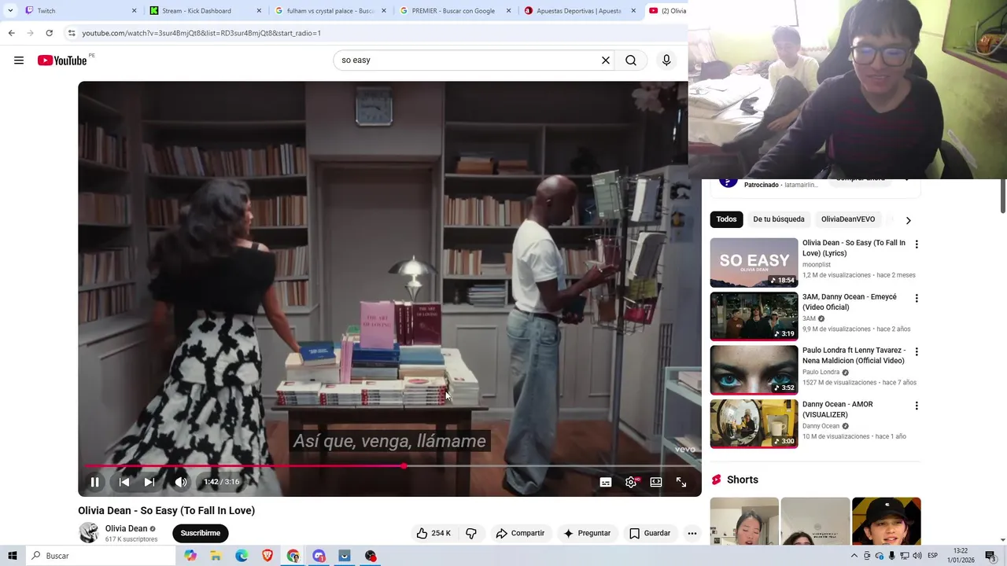Open the YouTube hamburger guide menu
This screenshot has width=1007, height=566.
(19, 61)
